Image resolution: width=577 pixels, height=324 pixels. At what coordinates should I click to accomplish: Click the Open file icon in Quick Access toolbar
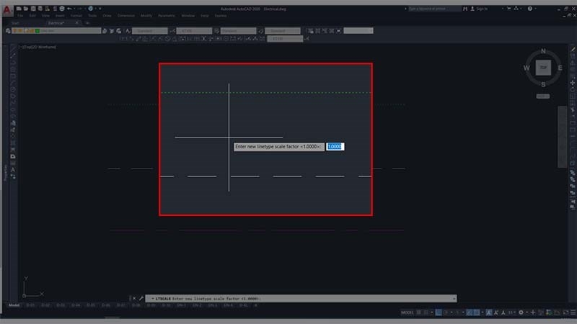pos(26,9)
